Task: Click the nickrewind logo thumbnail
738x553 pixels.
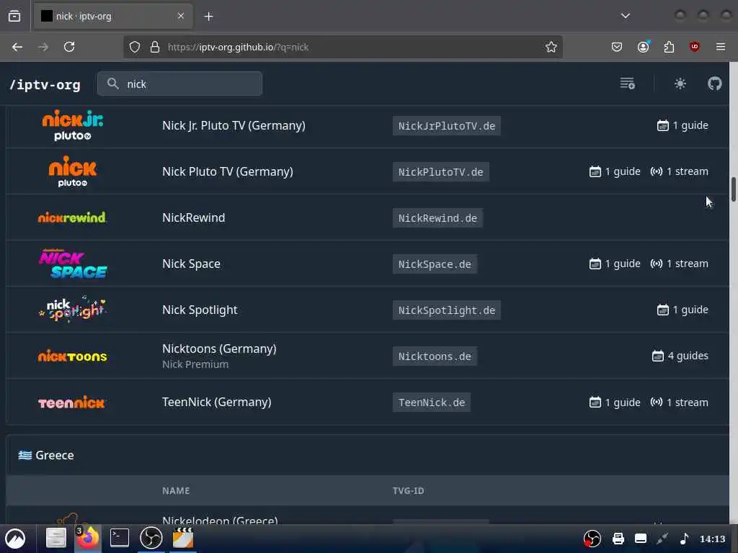Action: [73, 217]
